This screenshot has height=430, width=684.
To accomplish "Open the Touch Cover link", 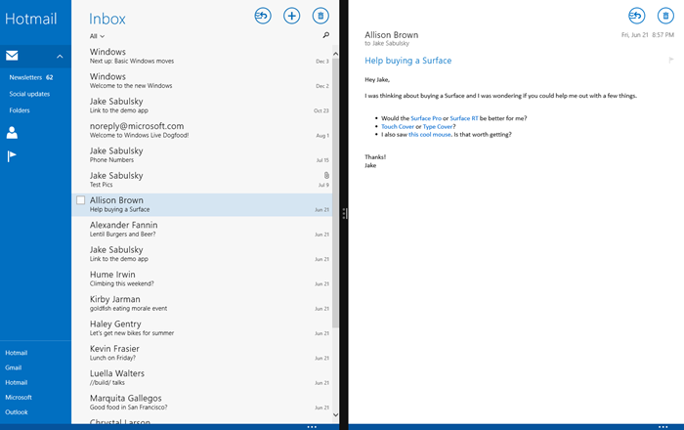I will click(398, 126).
